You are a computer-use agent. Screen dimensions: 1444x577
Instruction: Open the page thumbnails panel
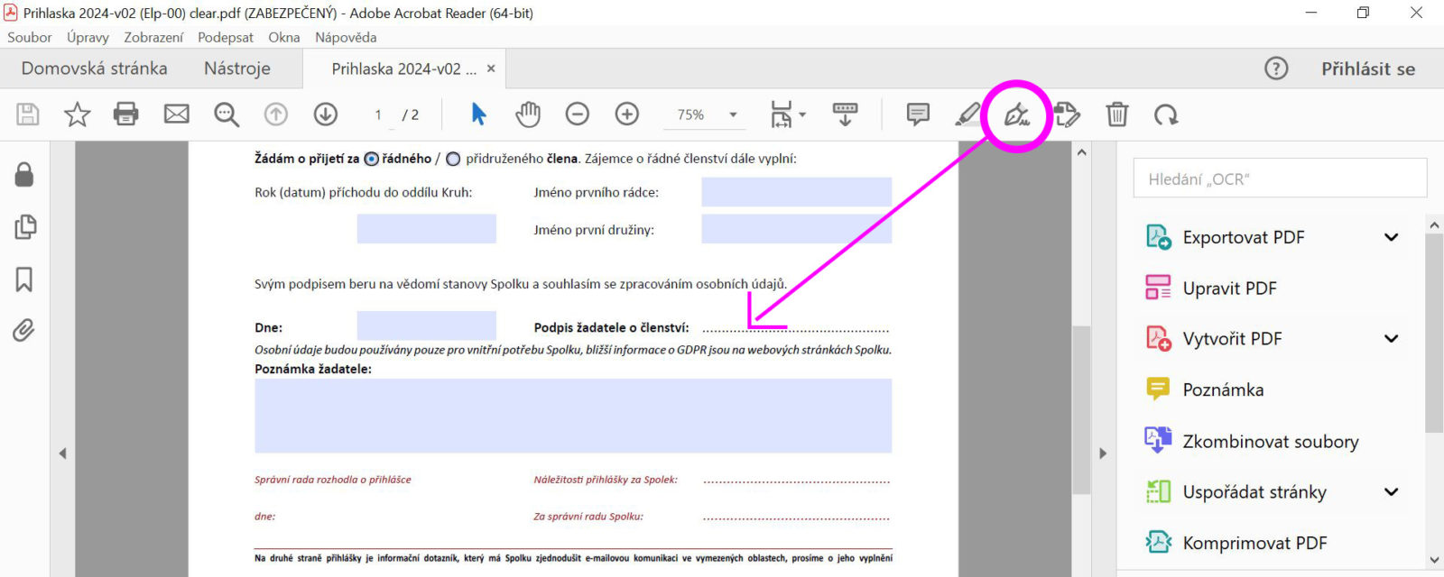point(25,226)
